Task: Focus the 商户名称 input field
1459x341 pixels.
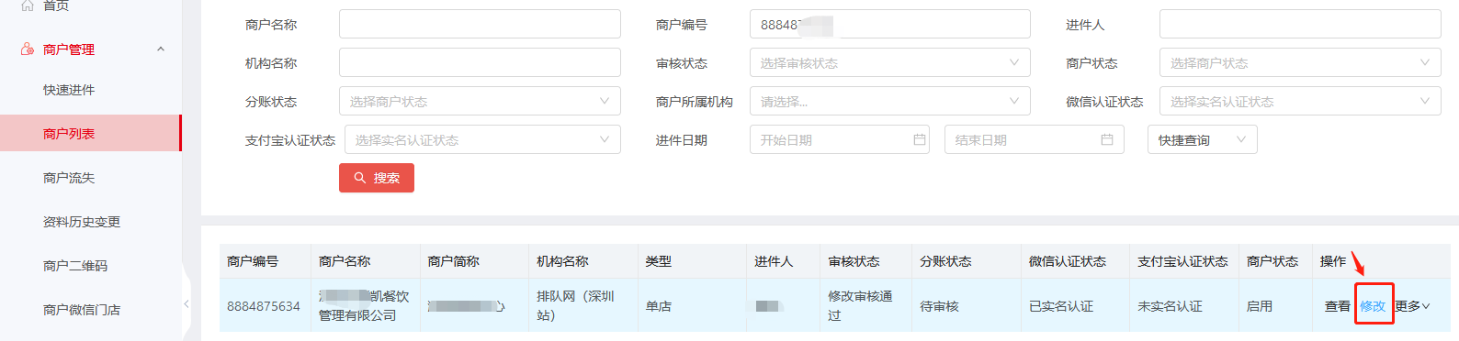Action: click(x=480, y=24)
